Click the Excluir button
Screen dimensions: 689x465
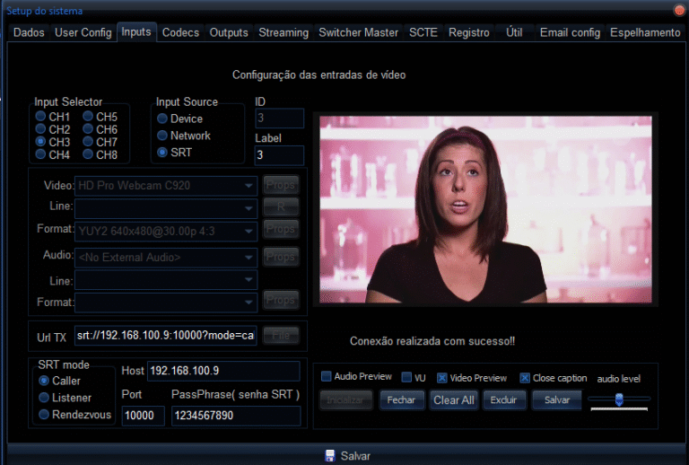point(504,400)
